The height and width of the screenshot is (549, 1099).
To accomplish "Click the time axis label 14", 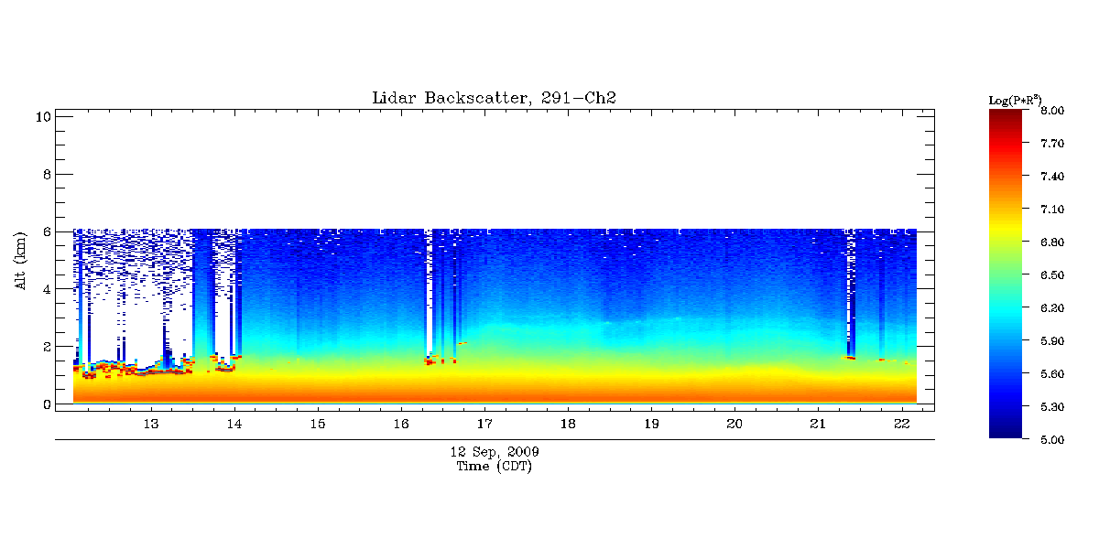I will (x=234, y=425).
